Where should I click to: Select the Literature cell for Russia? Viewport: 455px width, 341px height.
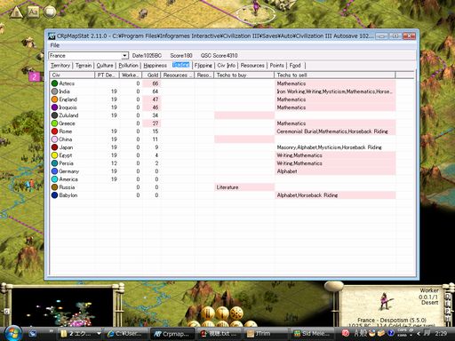pos(244,187)
